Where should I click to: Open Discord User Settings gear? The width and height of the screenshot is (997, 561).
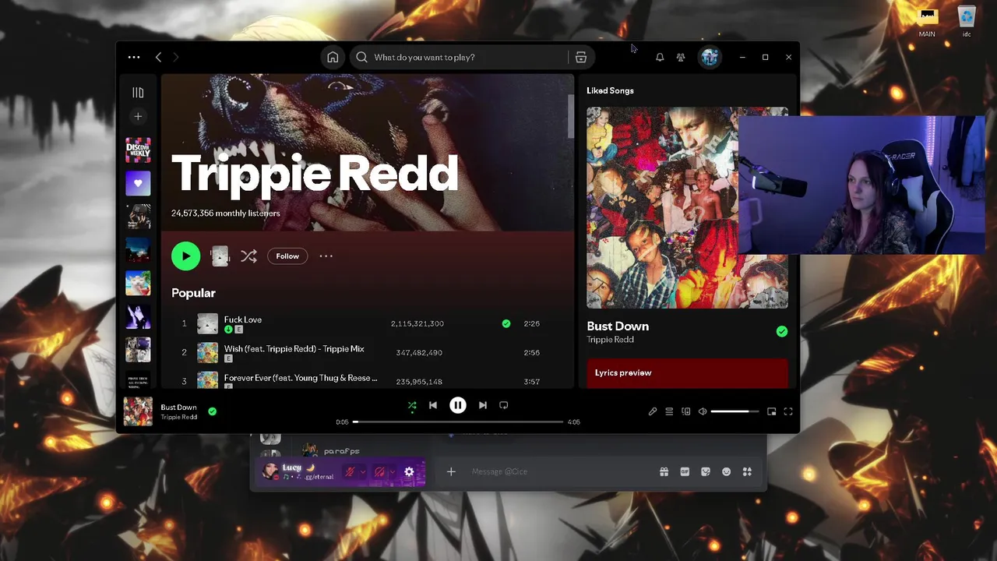pos(409,472)
